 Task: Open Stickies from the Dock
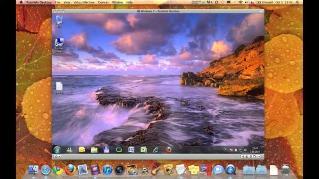click(193, 170)
